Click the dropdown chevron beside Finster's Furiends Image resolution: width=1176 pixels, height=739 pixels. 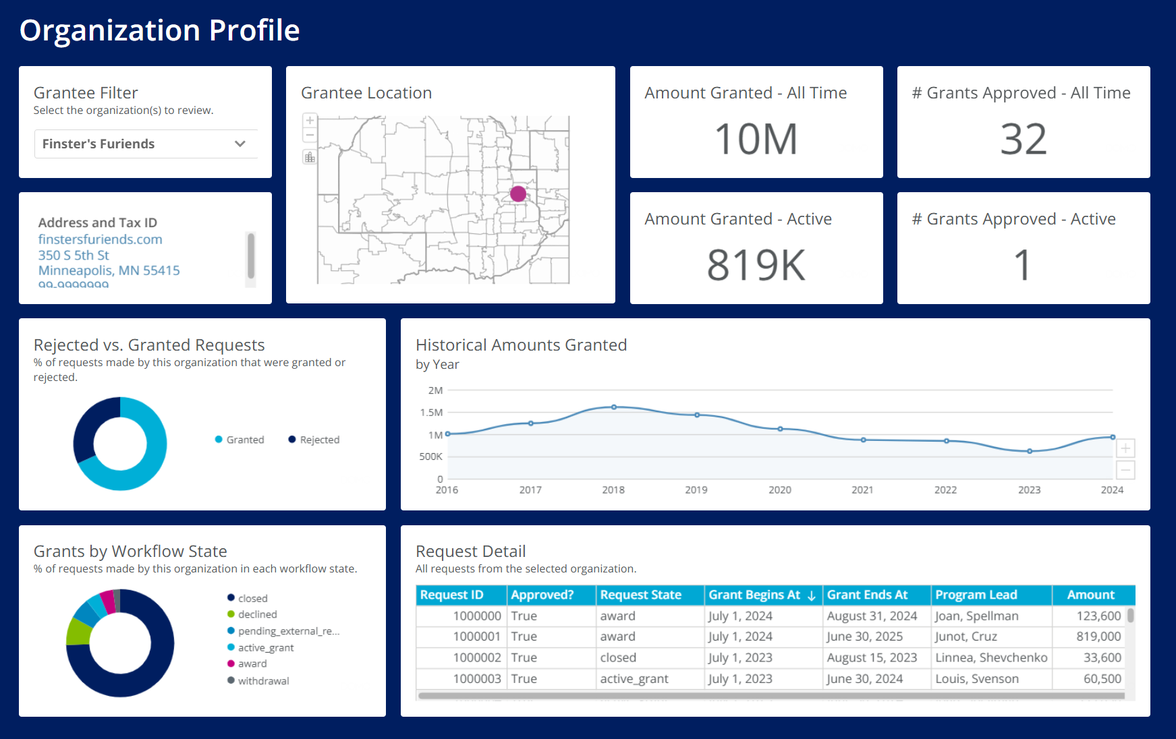240,144
